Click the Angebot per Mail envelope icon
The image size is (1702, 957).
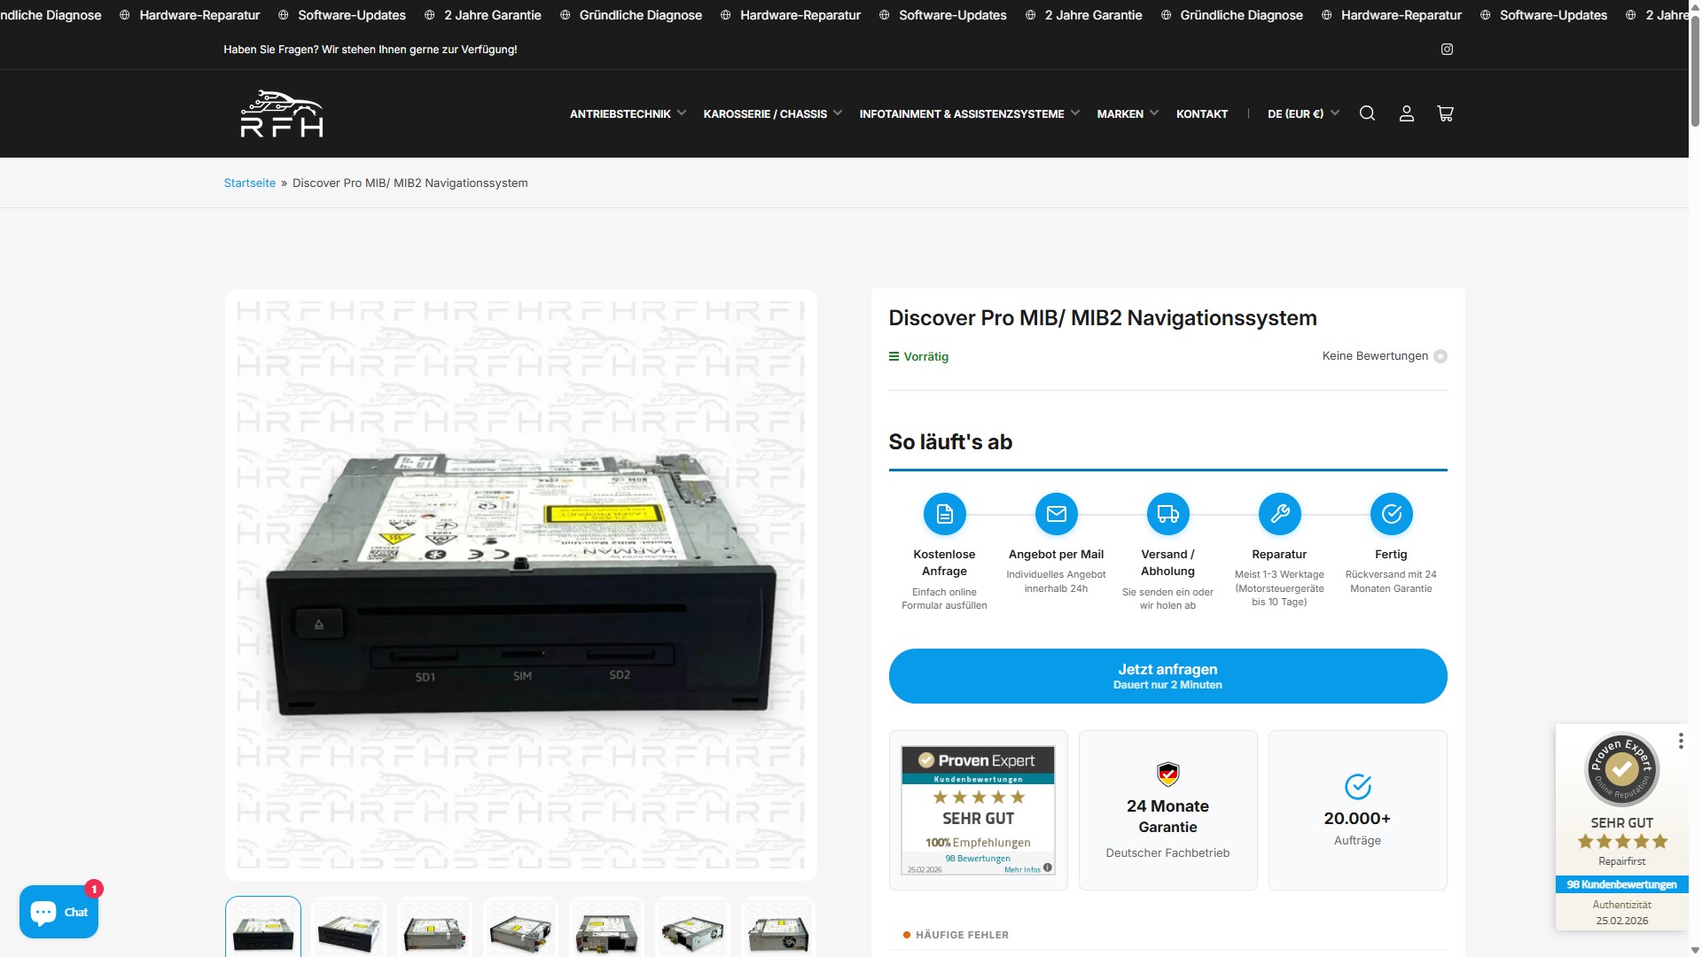coord(1056,514)
